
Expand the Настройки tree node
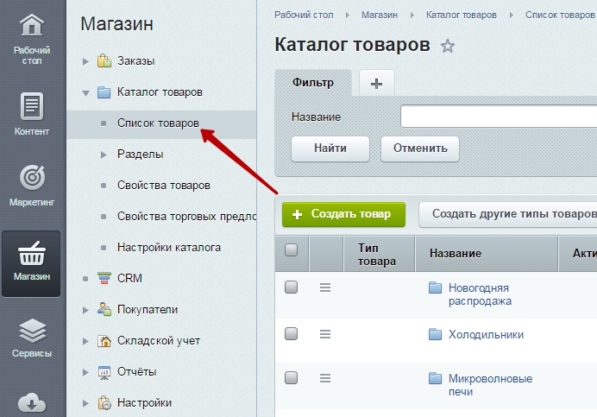pos(85,403)
